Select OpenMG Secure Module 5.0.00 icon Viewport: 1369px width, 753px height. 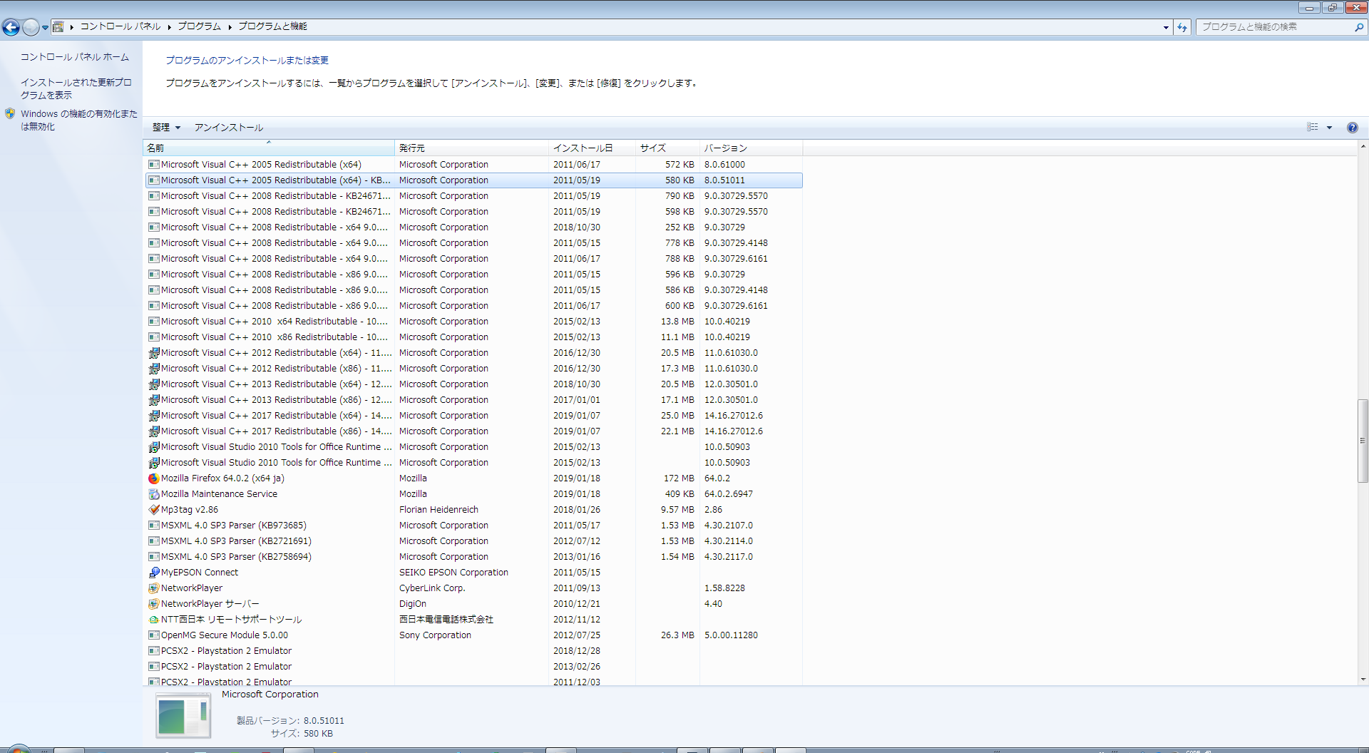pos(153,635)
